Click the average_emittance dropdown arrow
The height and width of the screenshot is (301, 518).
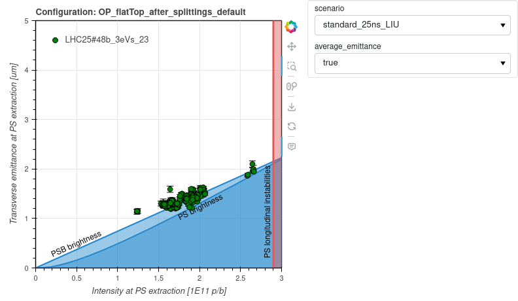pos(502,63)
